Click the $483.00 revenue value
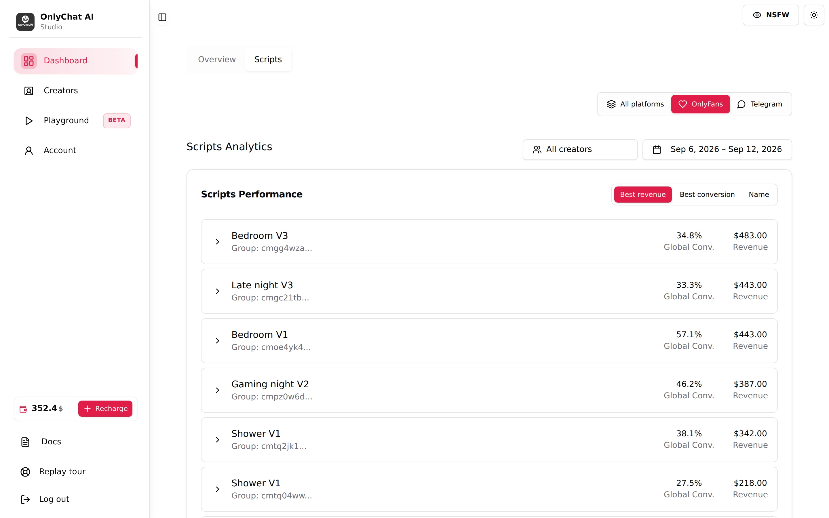 click(x=750, y=236)
